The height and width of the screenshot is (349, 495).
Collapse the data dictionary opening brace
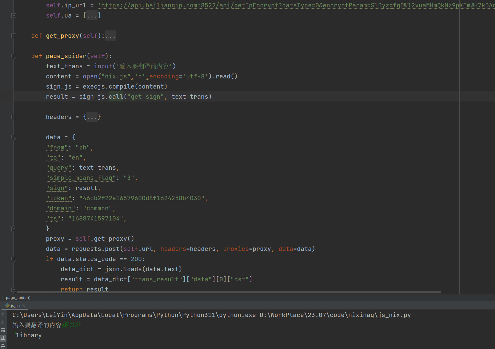14,137
